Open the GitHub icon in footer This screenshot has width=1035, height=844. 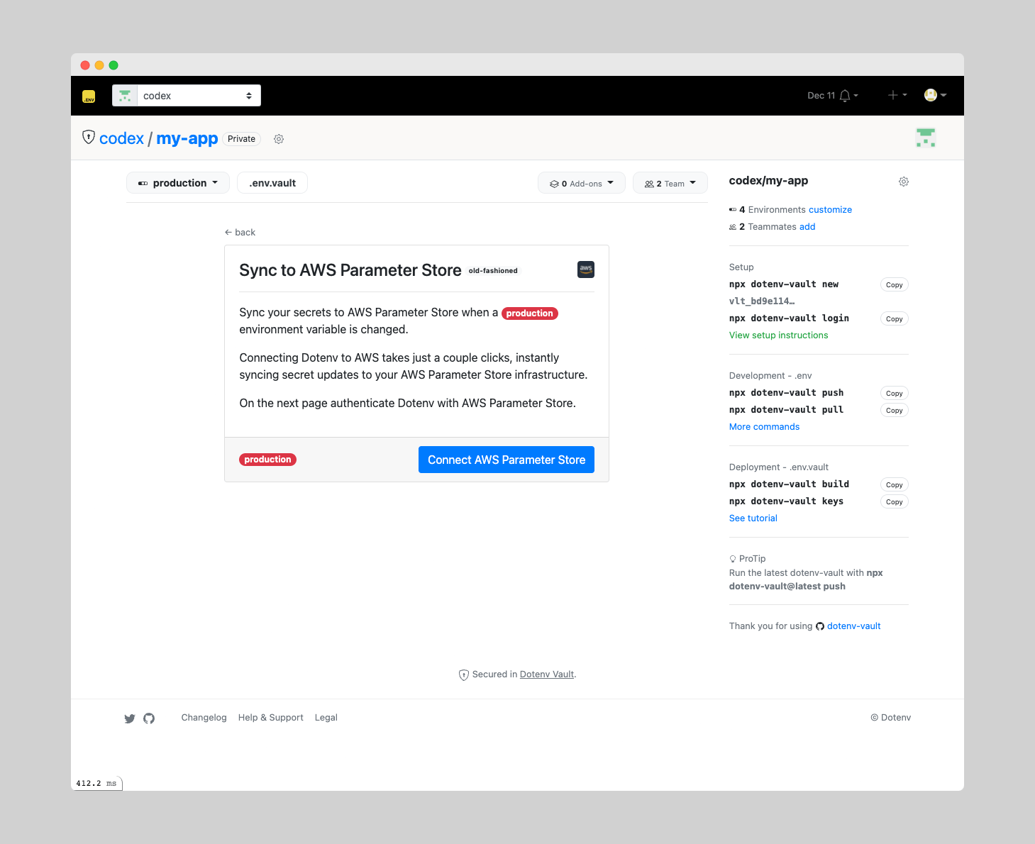coord(149,718)
